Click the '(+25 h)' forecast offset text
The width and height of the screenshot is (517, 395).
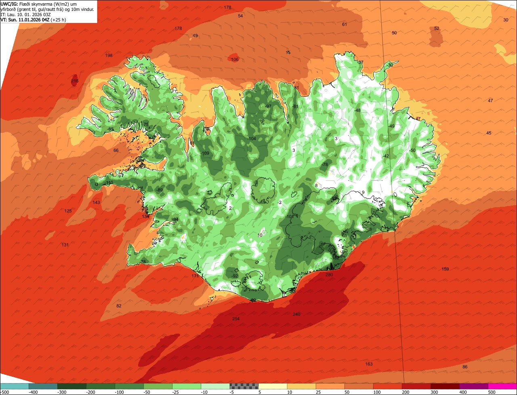click(59, 19)
